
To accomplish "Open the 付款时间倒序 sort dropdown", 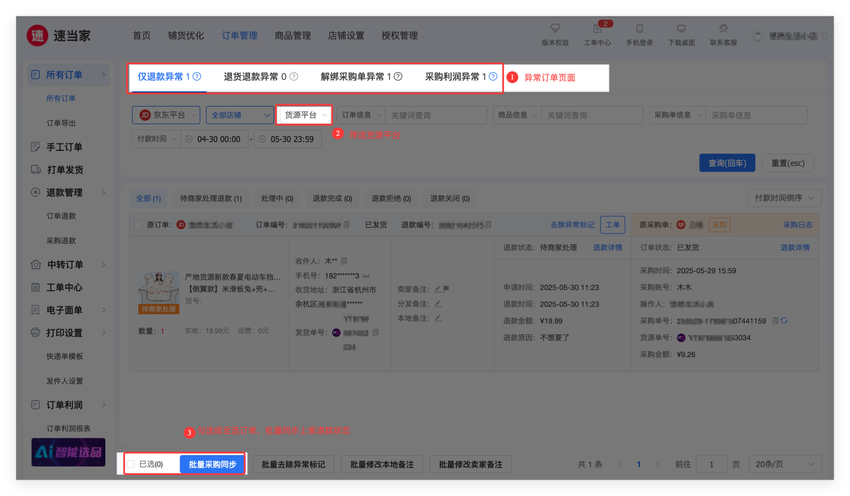I will 784,198.
